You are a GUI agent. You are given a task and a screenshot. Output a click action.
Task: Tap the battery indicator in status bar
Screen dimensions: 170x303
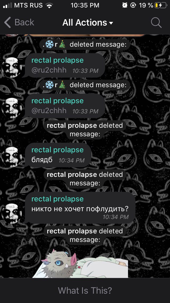160,5
